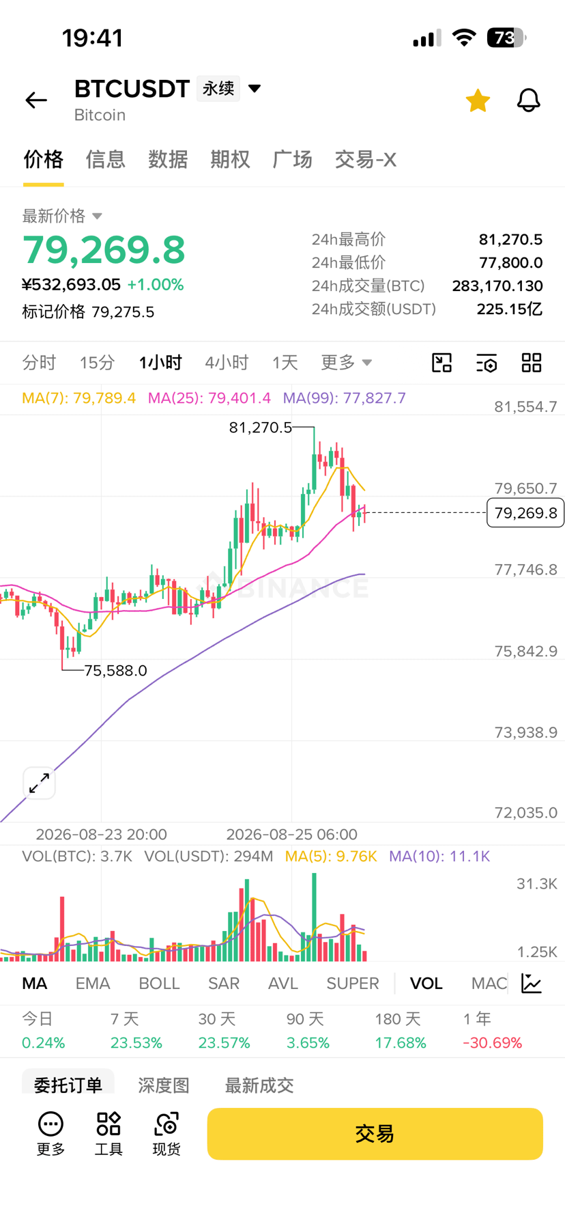This screenshot has width=565, height=1224.
Task: Tap the 81,270.5 high marker on chart
Action: (261, 428)
